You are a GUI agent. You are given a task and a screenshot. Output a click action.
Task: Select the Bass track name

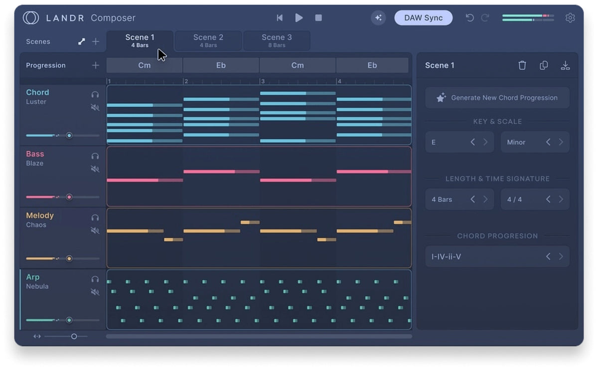(35, 154)
